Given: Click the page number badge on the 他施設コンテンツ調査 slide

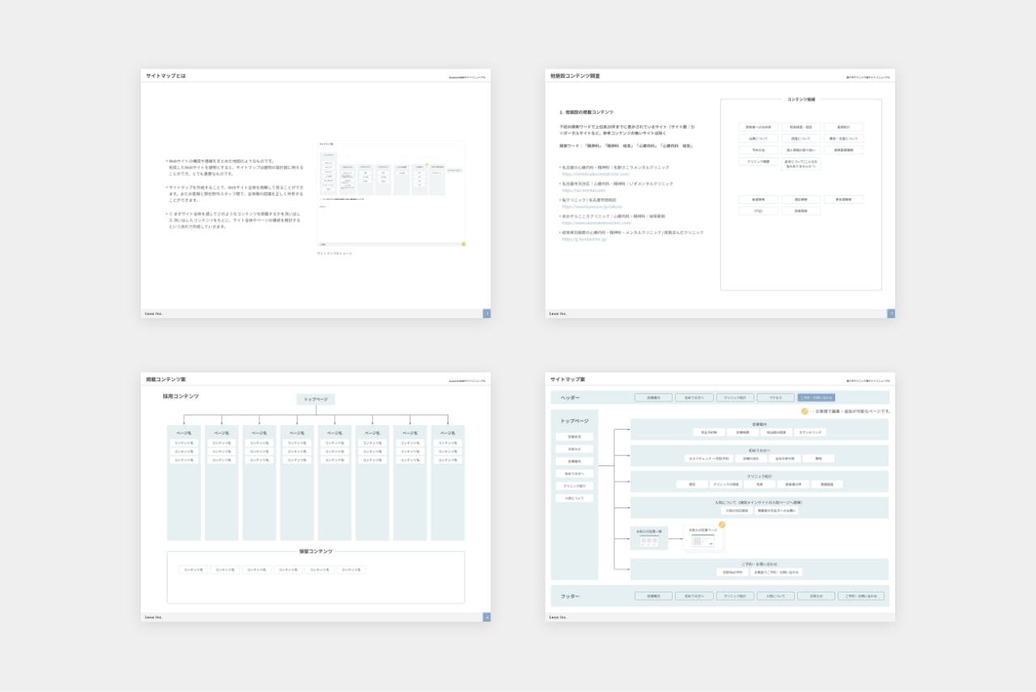Looking at the screenshot, I should [891, 313].
